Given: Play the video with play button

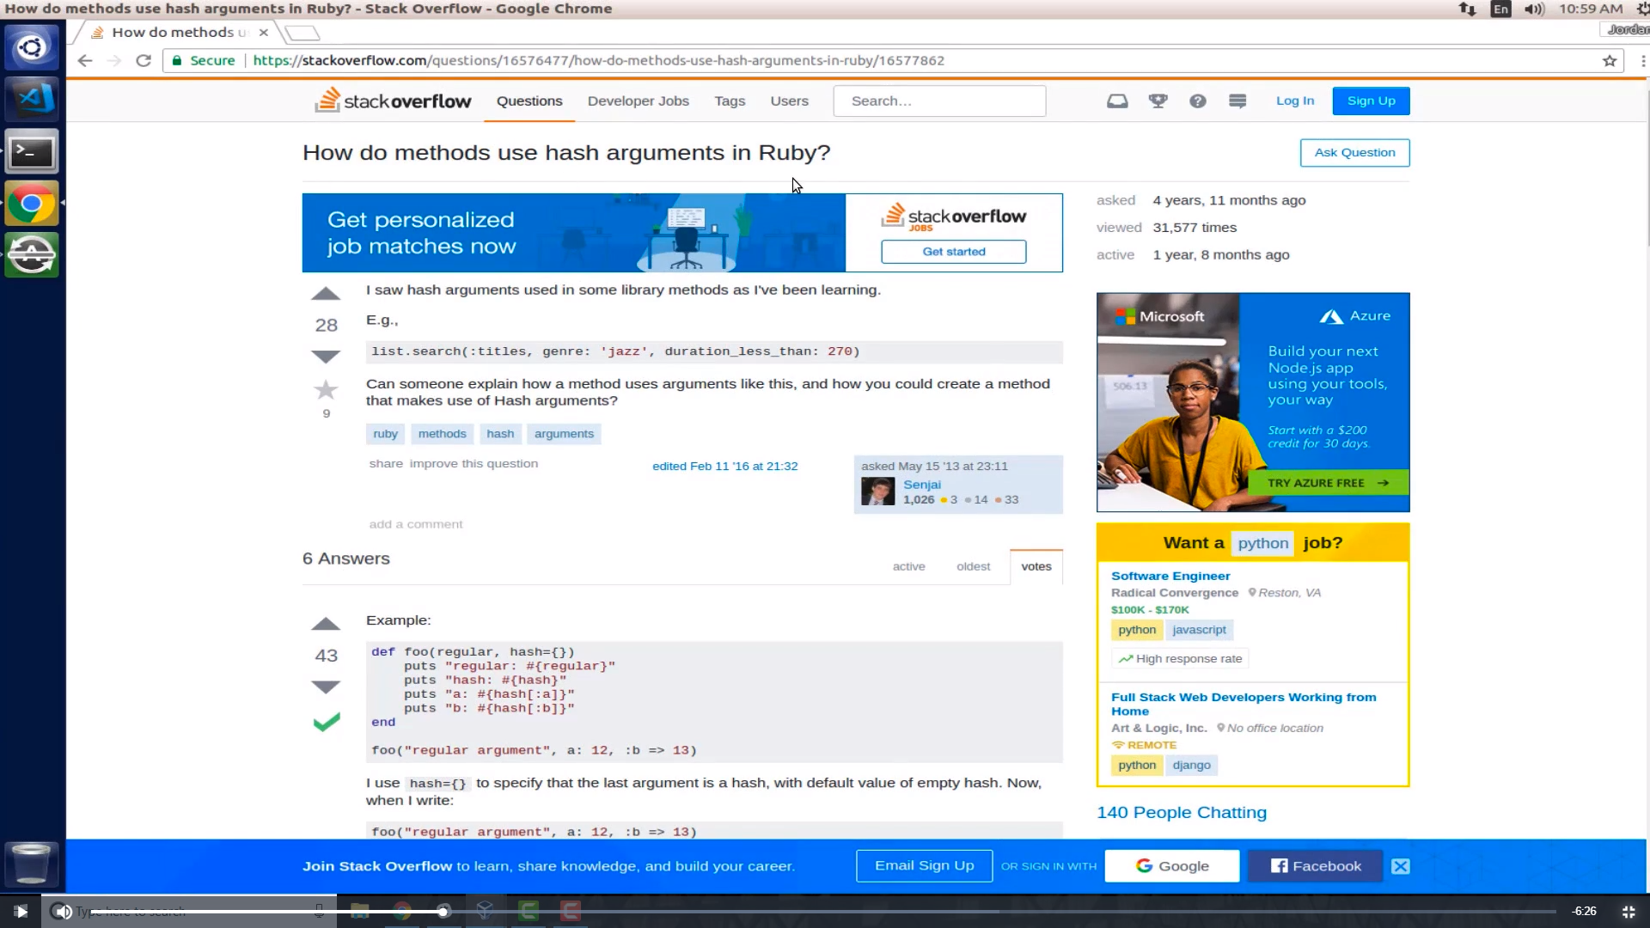Looking at the screenshot, I should pyautogui.click(x=21, y=911).
